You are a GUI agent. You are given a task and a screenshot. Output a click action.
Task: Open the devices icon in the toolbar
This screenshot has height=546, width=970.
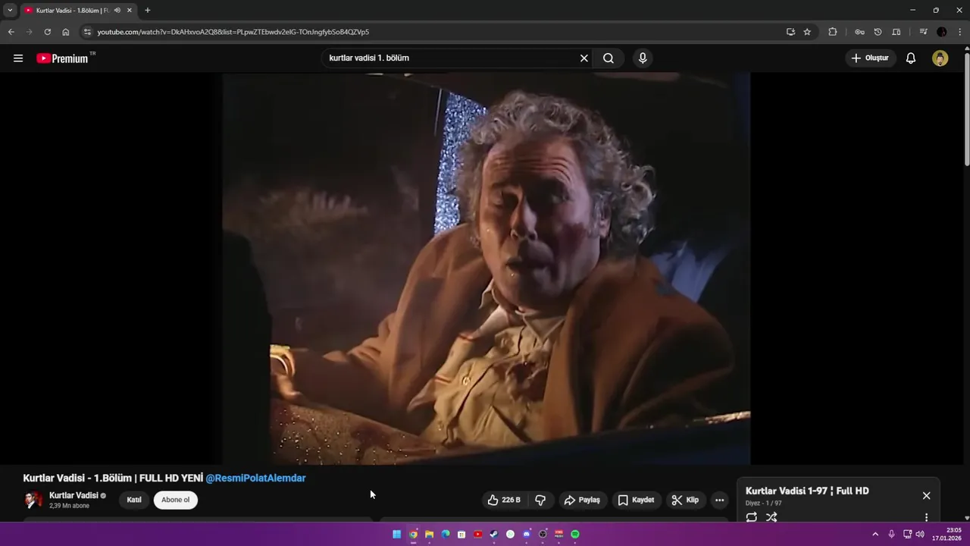pyautogui.click(x=896, y=32)
